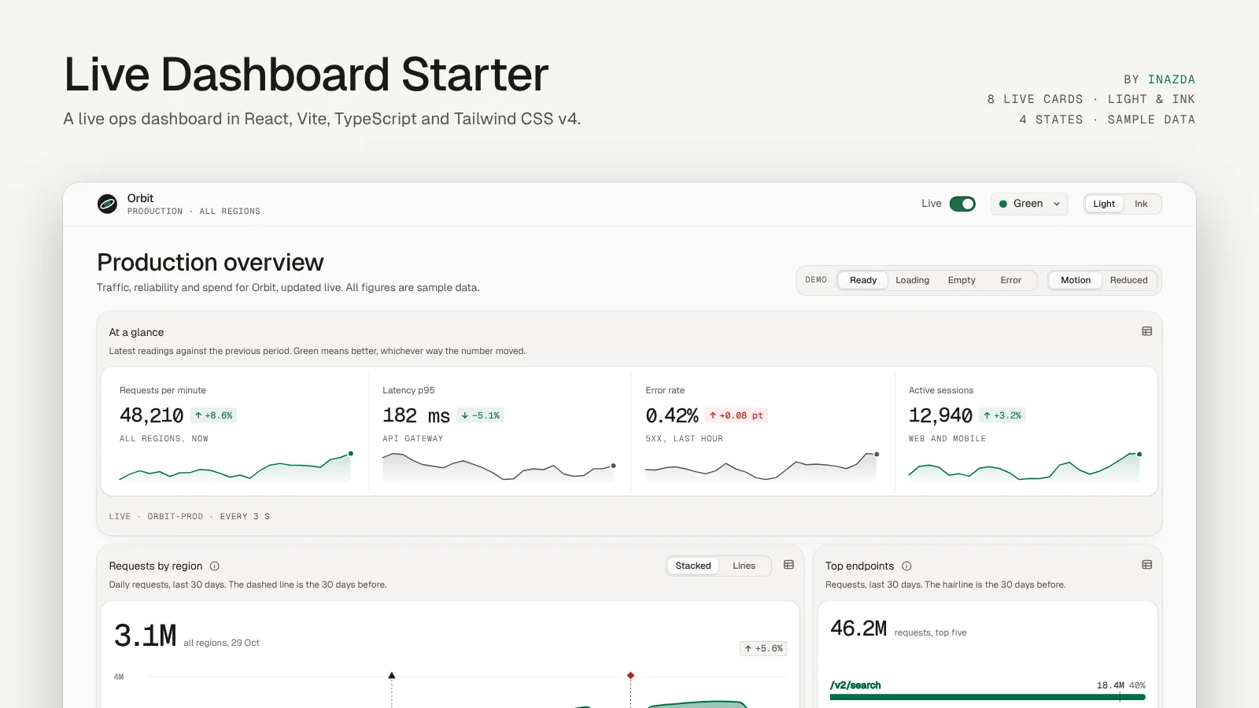Click the Requests per minute sparkline

tap(235, 466)
